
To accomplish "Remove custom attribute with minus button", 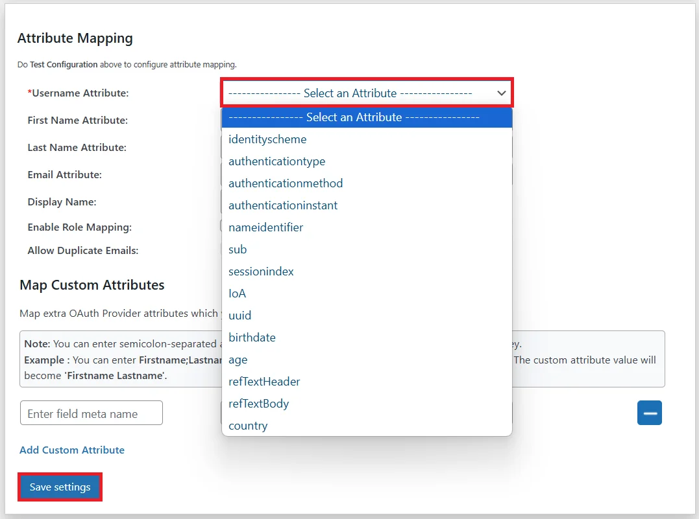I will pyautogui.click(x=650, y=413).
